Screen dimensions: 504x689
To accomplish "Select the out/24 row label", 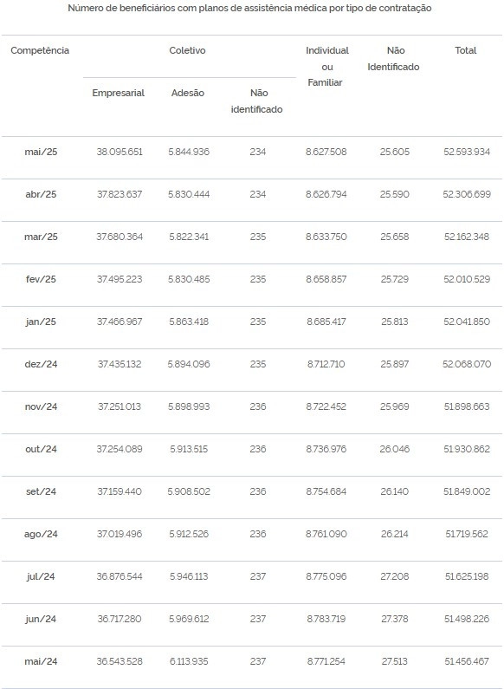I will point(41,449).
